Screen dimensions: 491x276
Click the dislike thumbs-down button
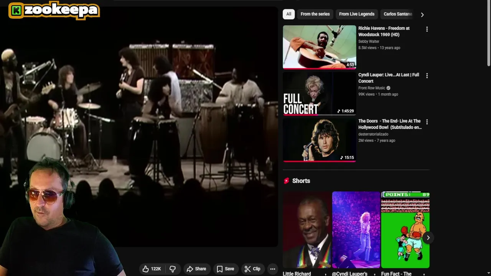(x=173, y=269)
